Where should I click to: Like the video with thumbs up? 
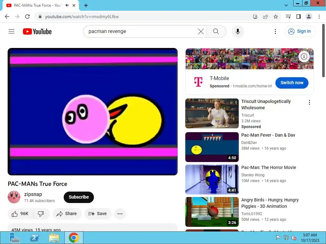coord(20,214)
